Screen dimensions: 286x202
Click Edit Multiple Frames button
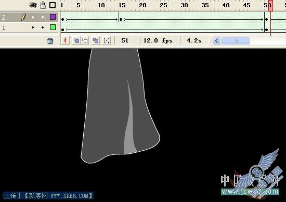[96, 40]
